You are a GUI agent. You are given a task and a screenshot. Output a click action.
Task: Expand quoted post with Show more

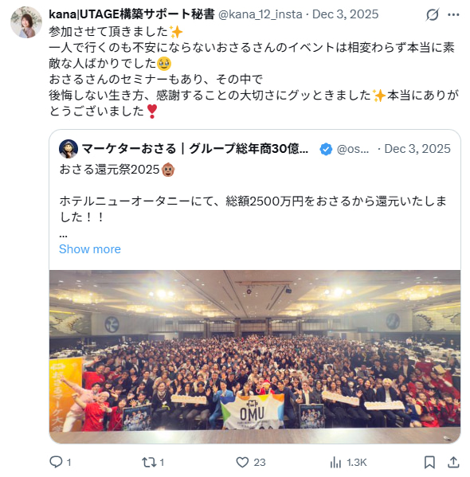[90, 249]
